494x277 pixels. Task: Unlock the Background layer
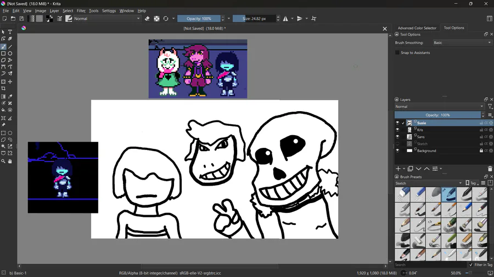(x=481, y=151)
